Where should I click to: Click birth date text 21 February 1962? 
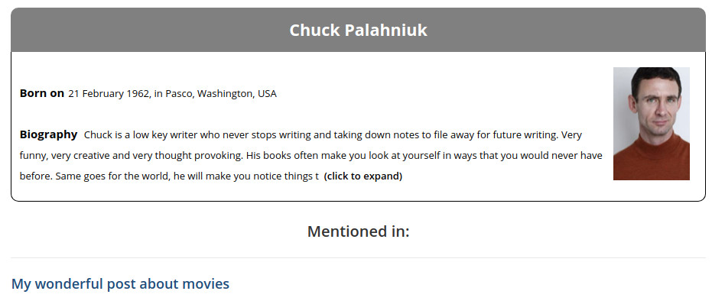(109, 94)
